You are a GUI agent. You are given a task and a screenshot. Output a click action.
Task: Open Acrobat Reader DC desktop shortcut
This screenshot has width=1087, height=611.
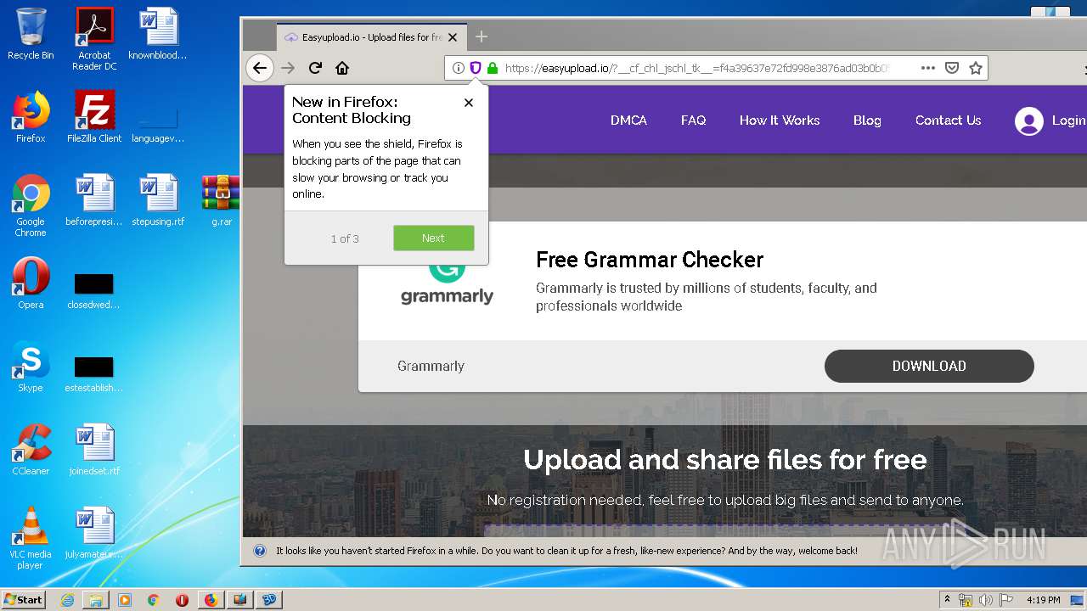coord(94,39)
